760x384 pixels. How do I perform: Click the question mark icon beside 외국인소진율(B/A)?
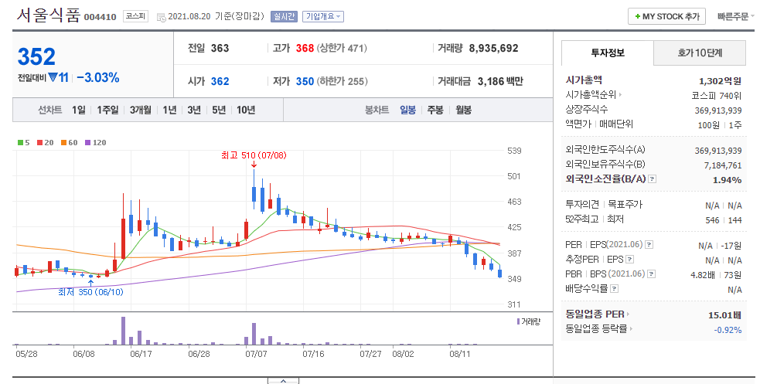(652, 179)
